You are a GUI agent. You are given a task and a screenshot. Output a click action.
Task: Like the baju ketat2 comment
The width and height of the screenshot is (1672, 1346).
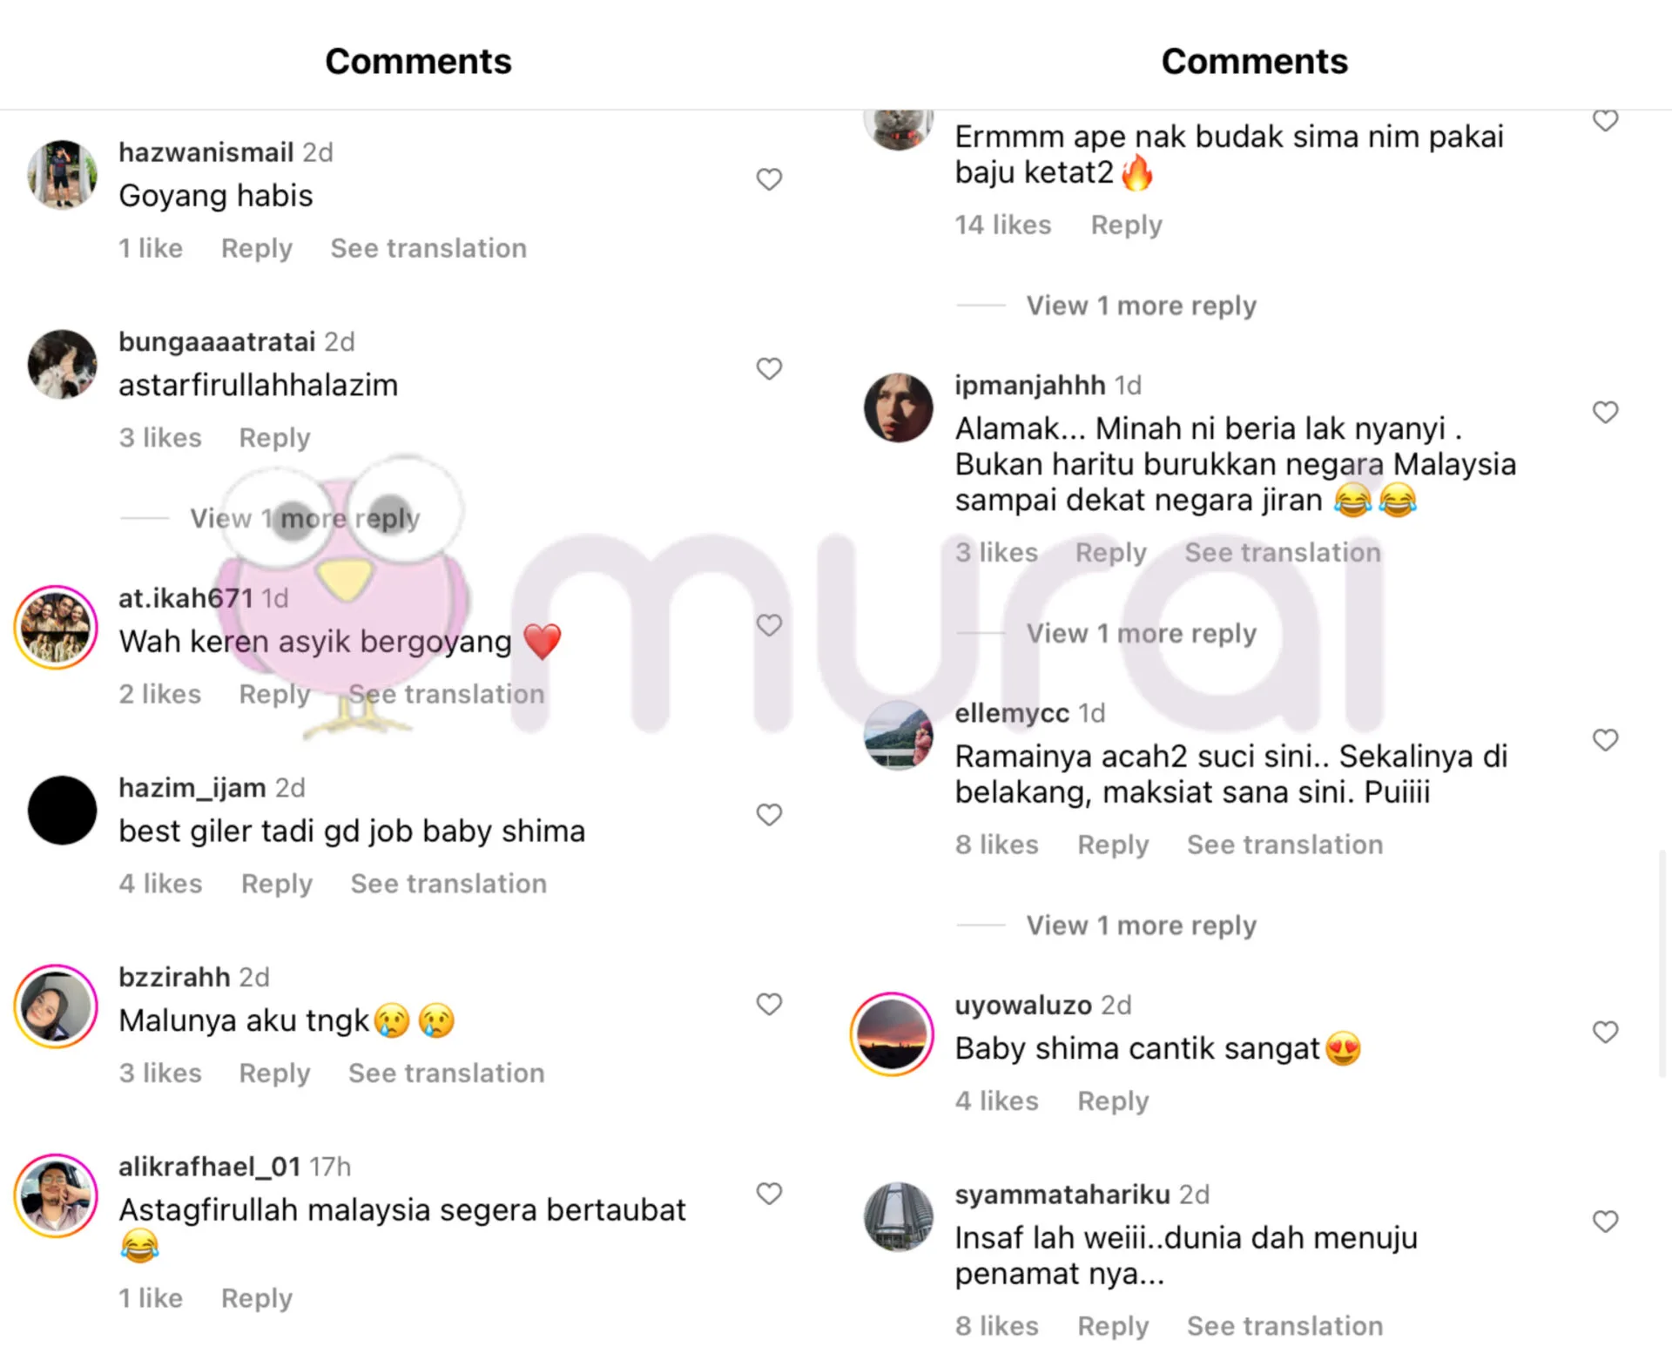1605,121
